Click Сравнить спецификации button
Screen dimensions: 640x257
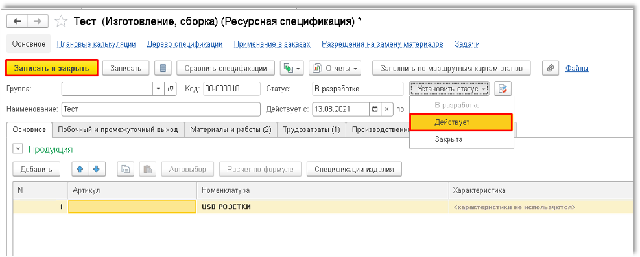coord(226,68)
